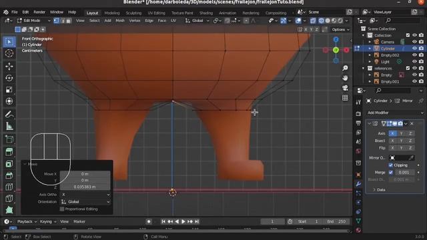The image size is (427, 240).
Task: Select the Knife tool
Action: pyautogui.click(x=9, y=199)
